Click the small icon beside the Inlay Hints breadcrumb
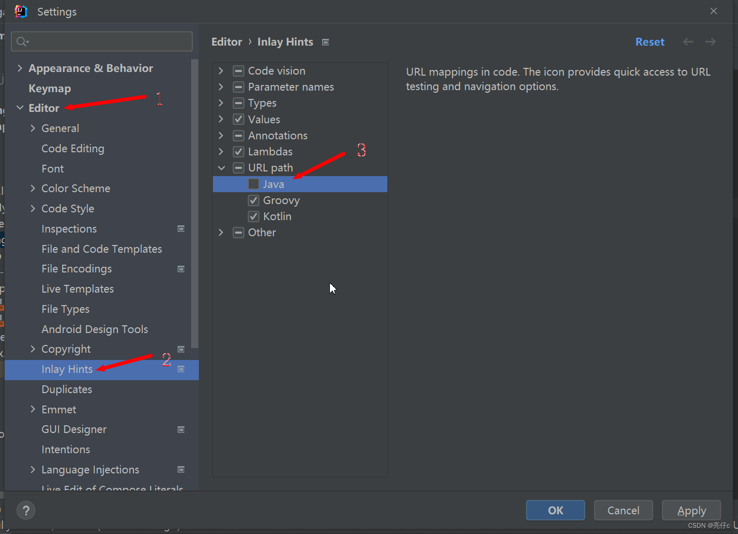 tap(325, 42)
